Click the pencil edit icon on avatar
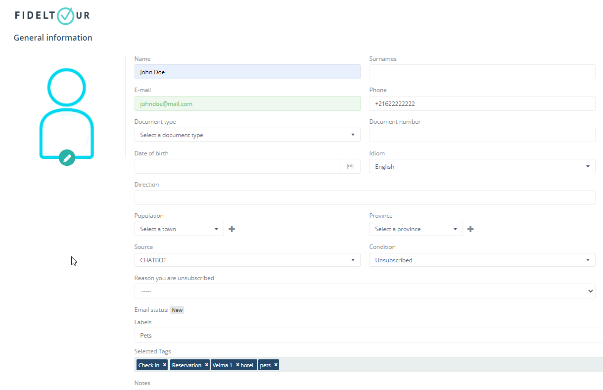Viewport: 603px width, 390px height. coord(67,158)
